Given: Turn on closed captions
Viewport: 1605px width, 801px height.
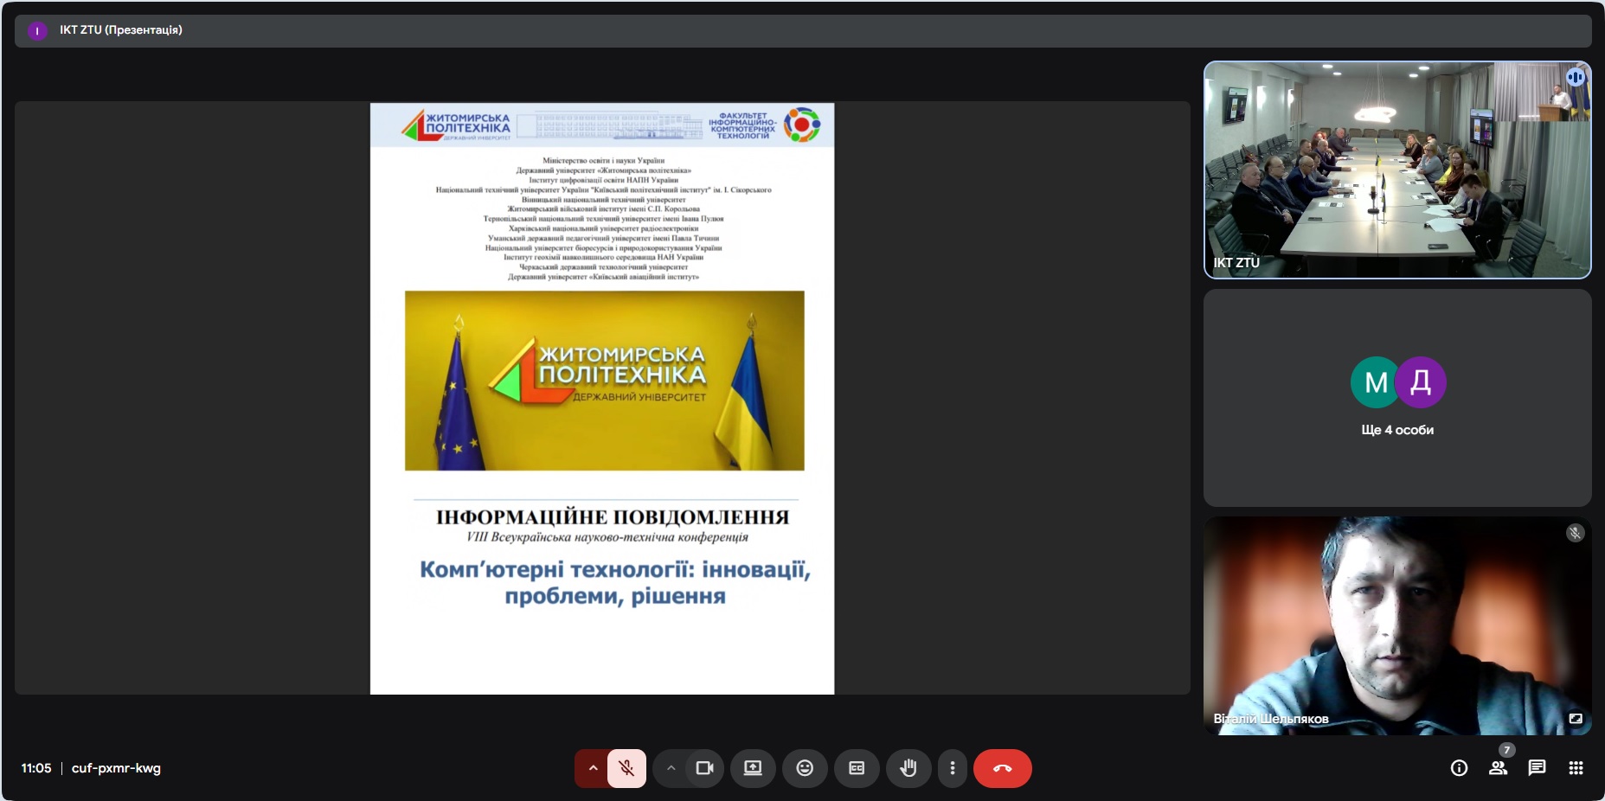Looking at the screenshot, I should click(857, 768).
